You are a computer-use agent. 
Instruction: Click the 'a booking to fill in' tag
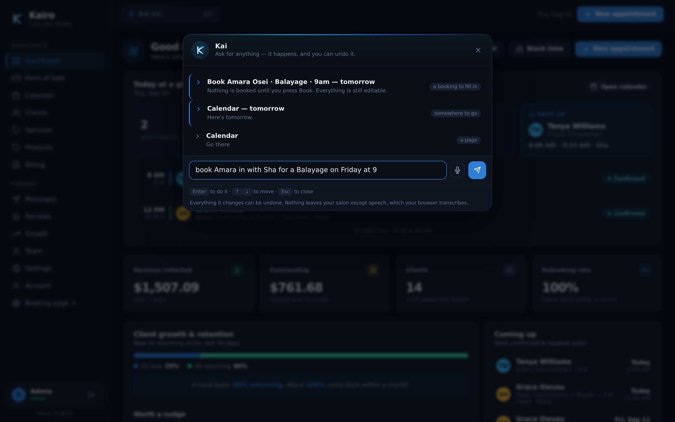(x=455, y=86)
